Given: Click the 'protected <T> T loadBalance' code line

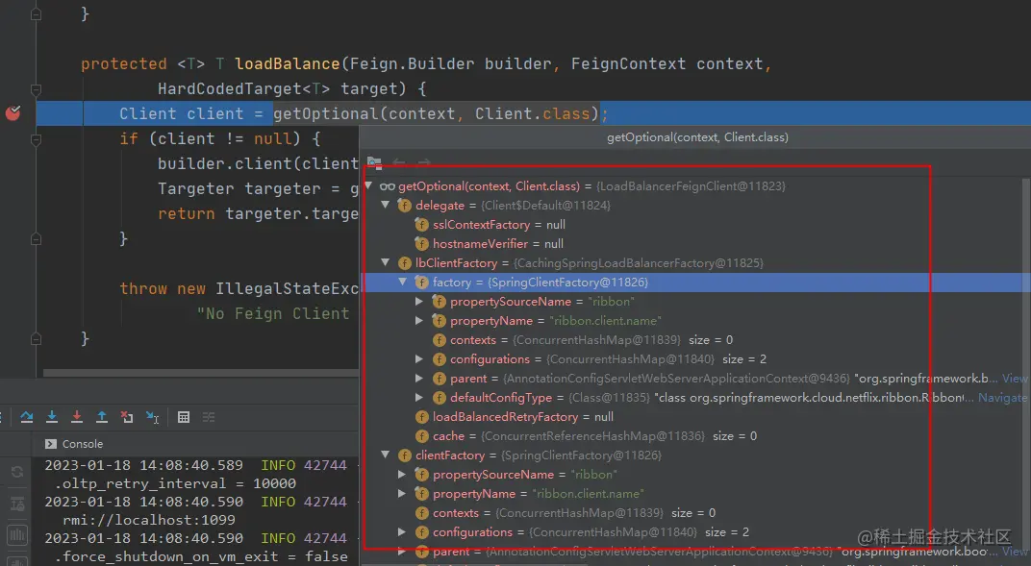Looking at the screenshot, I should click(426, 63).
